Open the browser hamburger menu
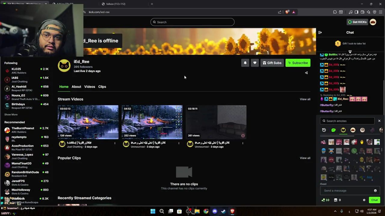Viewport: 385px width, 216px height. [x=380, y=12]
